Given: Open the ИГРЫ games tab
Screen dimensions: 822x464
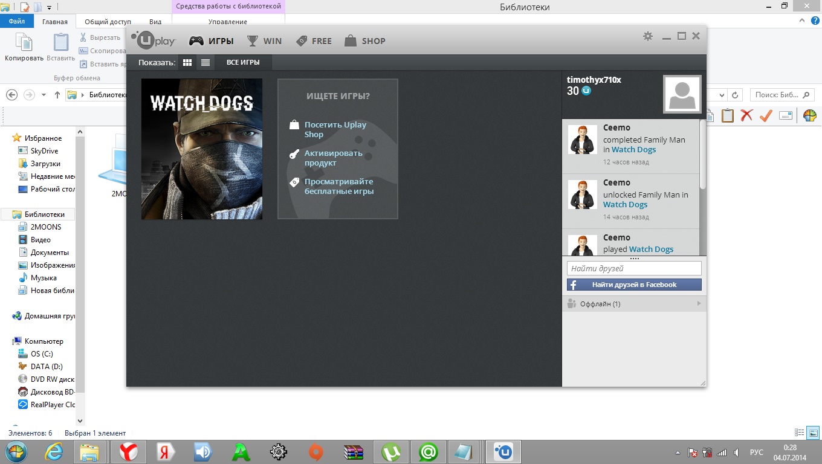Looking at the screenshot, I should point(211,41).
